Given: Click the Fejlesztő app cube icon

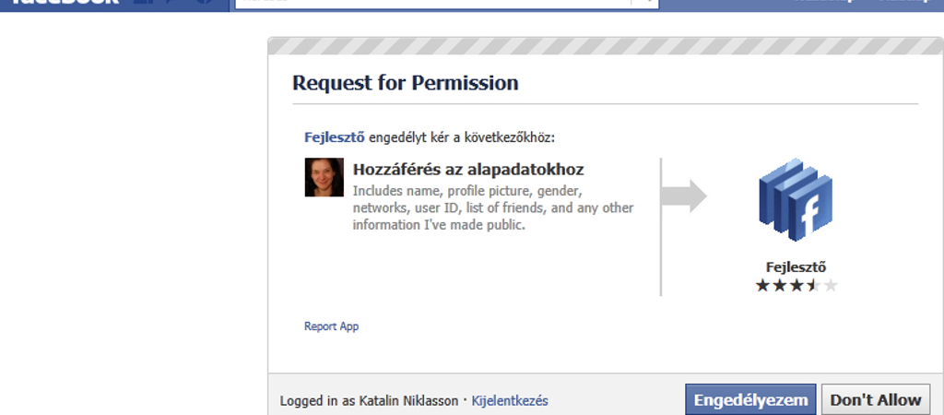Looking at the screenshot, I should 796,199.
